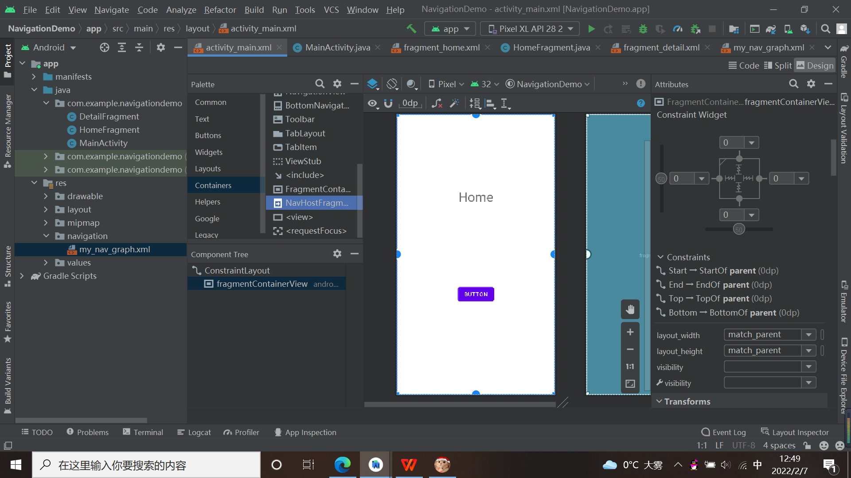851x478 pixels.
Task: Click the Make Project hammer icon
Action: click(411, 29)
